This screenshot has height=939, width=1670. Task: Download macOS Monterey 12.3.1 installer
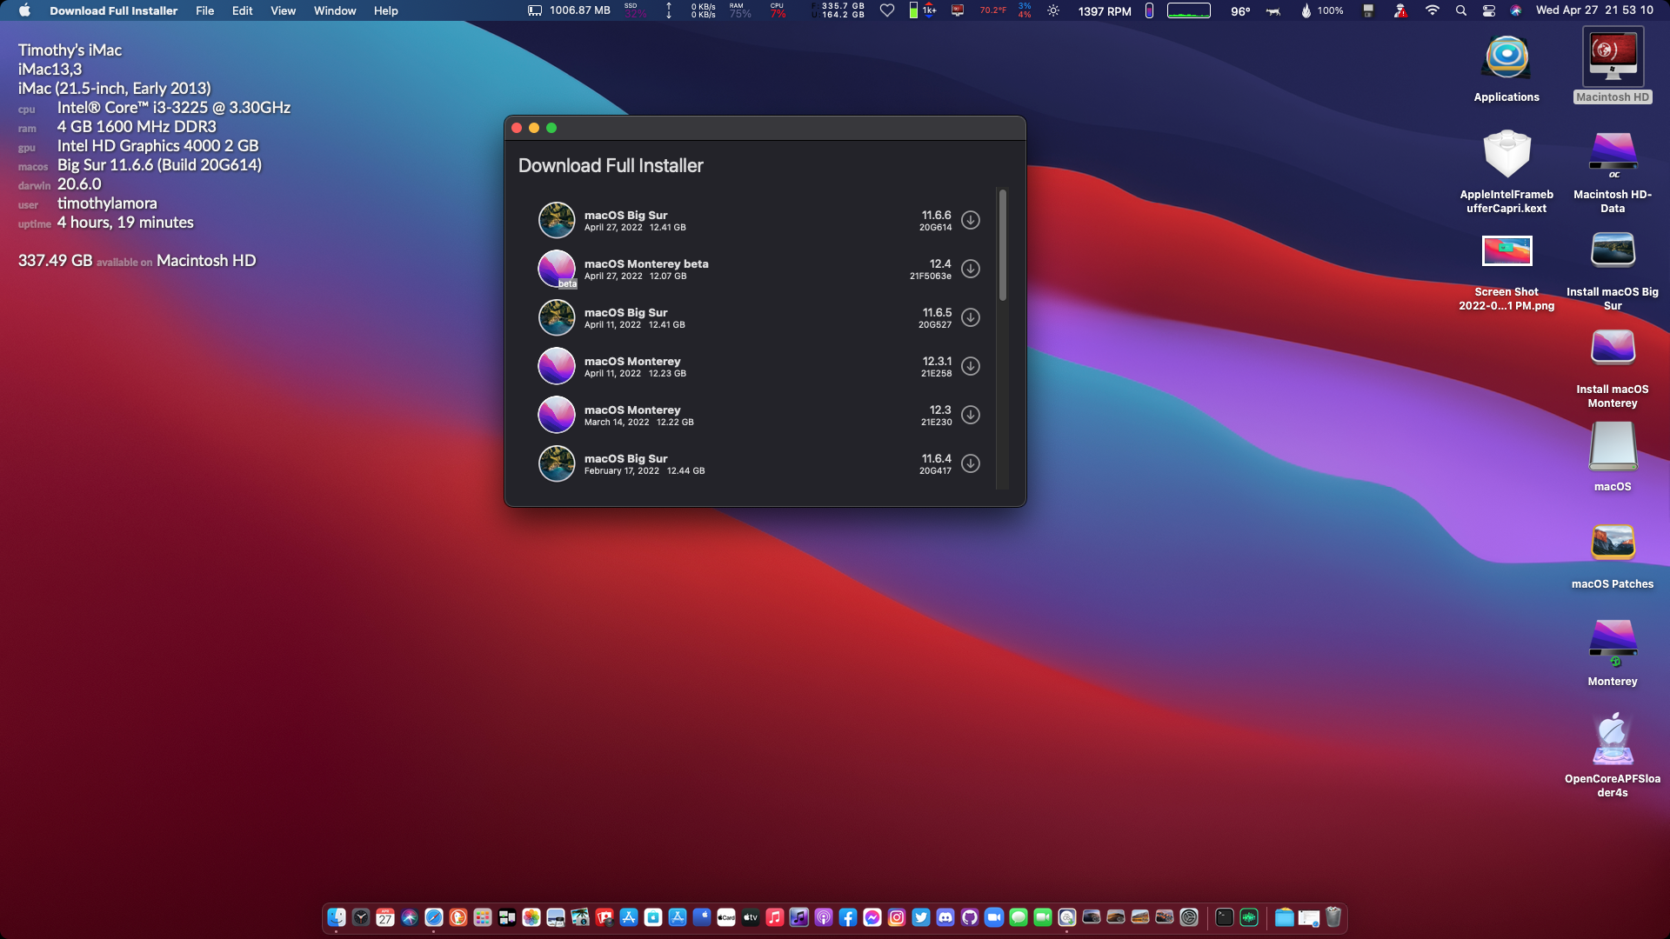pos(971,366)
